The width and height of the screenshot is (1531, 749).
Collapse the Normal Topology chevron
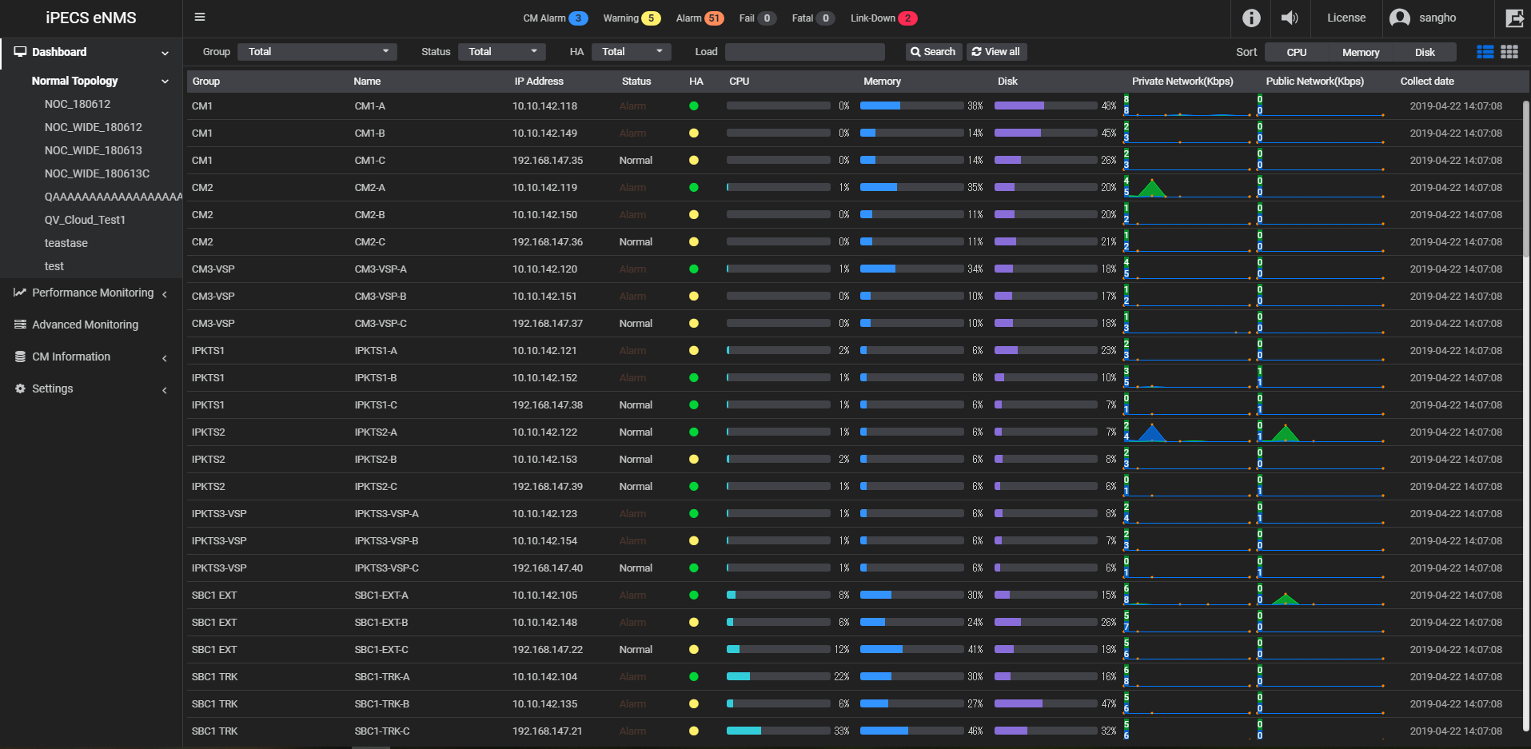pyautogui.click(x=165, y=82)
